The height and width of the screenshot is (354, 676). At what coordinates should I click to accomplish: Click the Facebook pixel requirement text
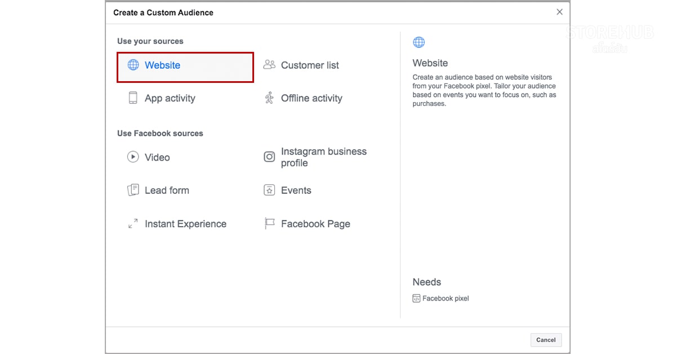[446, 298]
